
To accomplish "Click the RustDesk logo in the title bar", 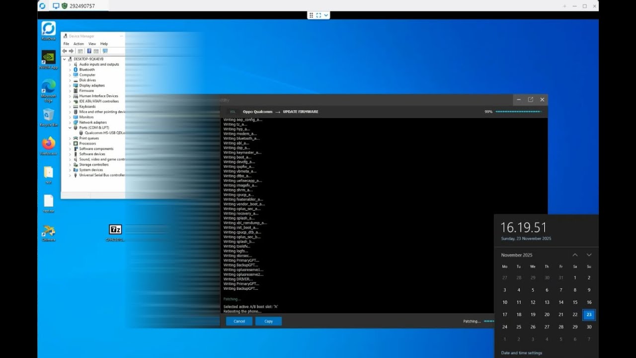I will [x=42, y=6].
